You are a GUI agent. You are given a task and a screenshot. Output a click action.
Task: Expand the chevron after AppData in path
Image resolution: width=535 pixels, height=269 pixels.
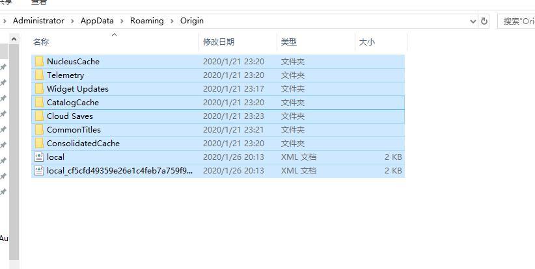pyautogui.click(x=122, y=21)
